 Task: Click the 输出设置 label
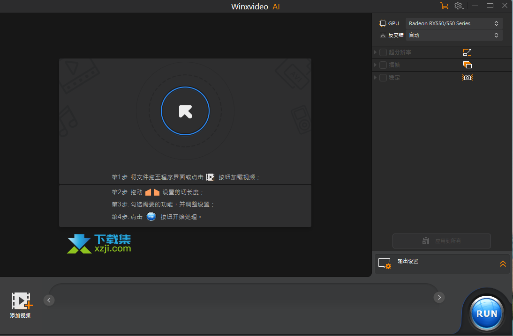click(408, 261)
